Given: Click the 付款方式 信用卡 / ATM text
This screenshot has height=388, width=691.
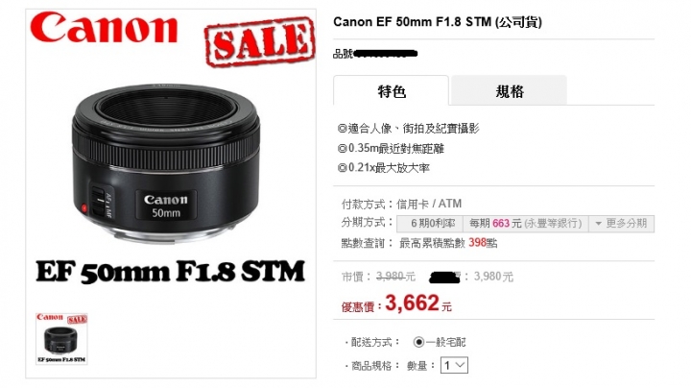Looking at the screenshot, I should pos(401,204).
